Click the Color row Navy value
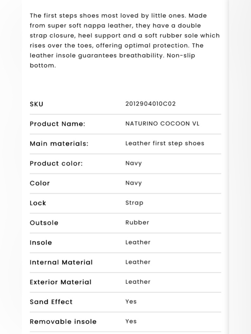Screen dimensions: 251x334 (134, 183)
